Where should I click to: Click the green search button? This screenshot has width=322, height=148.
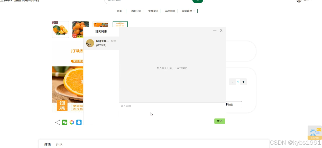197,1
